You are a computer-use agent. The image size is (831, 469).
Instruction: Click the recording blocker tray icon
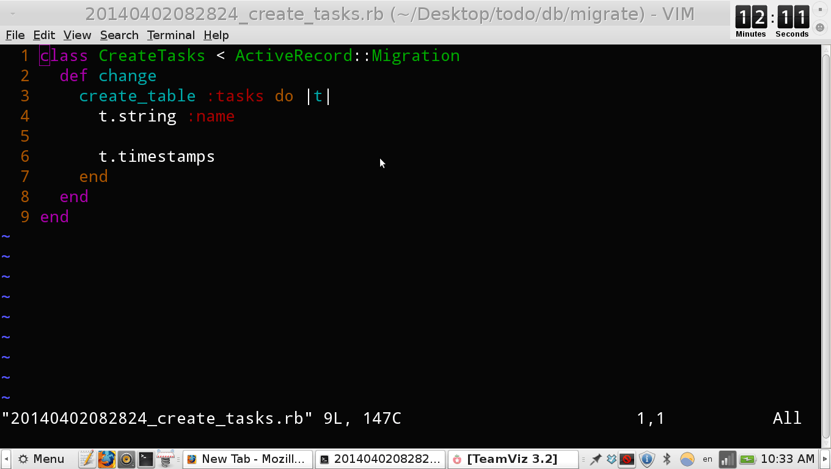(627, 459)
